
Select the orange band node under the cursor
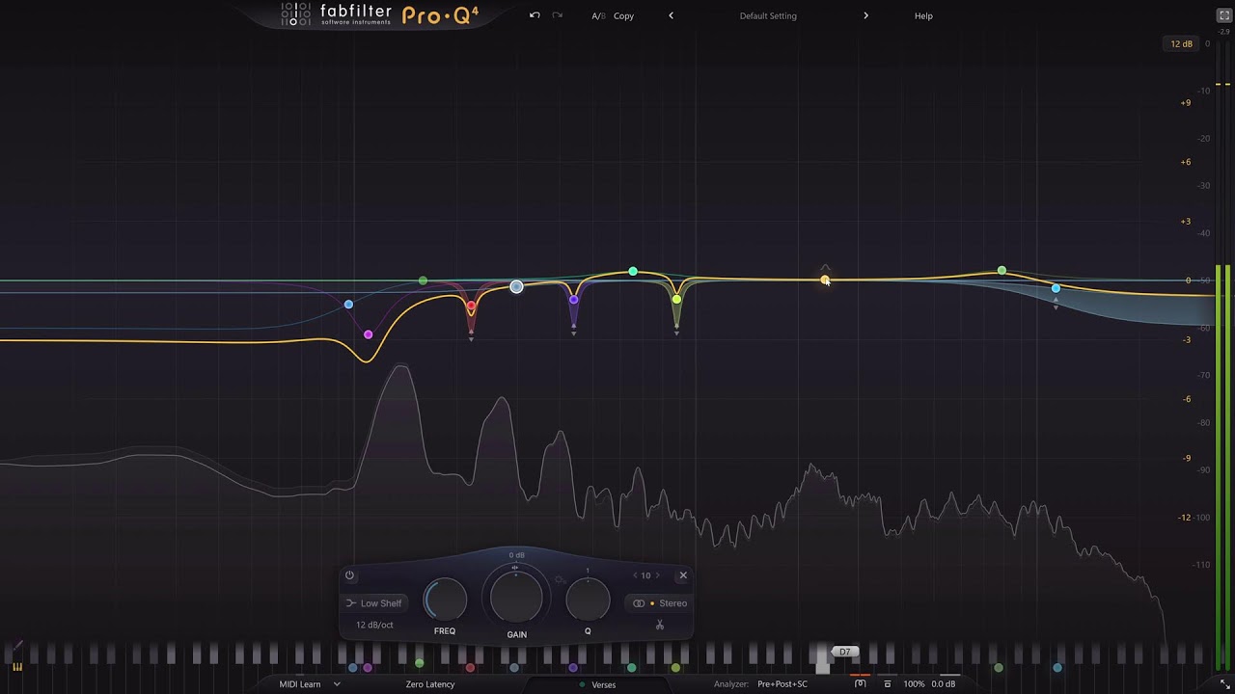pyautogui.click(x=825, y=280)
